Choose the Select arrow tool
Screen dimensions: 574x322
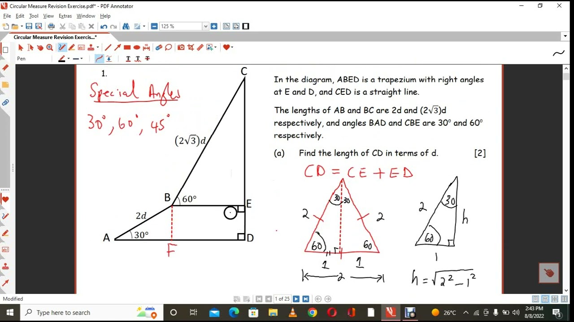tap(21, 47)
